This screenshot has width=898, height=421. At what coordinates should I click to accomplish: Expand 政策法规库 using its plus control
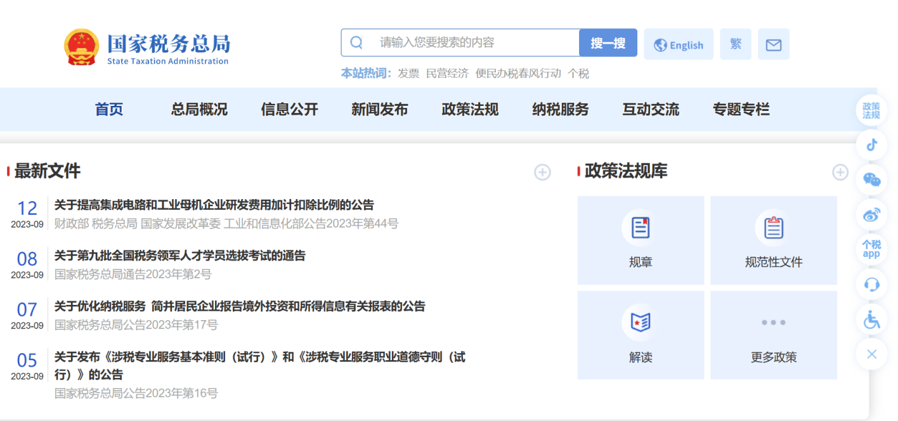840,172
